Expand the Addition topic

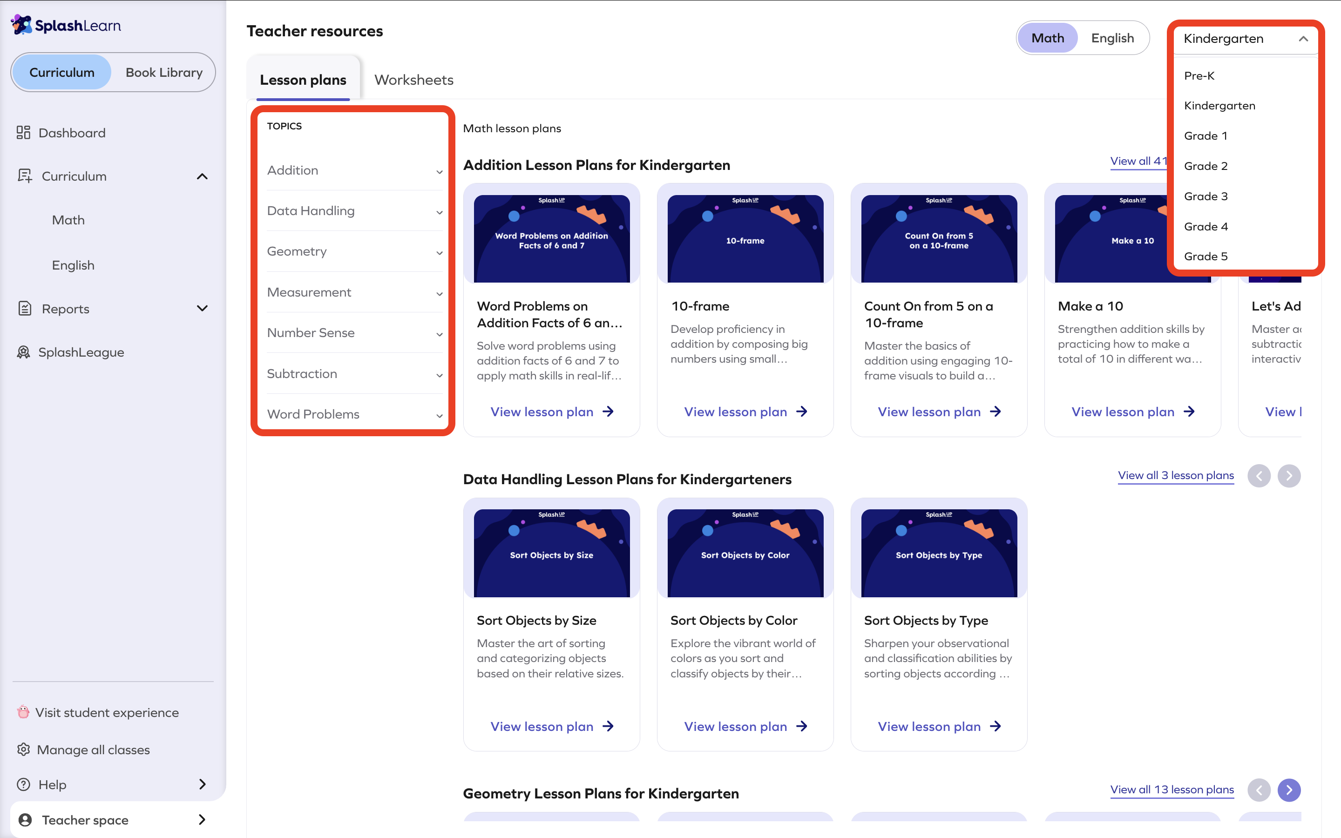(355, 170)
